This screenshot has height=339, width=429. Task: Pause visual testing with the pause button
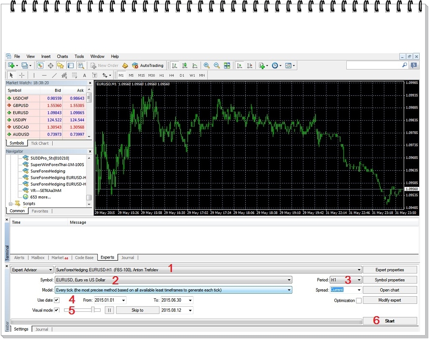[x=109, y=310]
